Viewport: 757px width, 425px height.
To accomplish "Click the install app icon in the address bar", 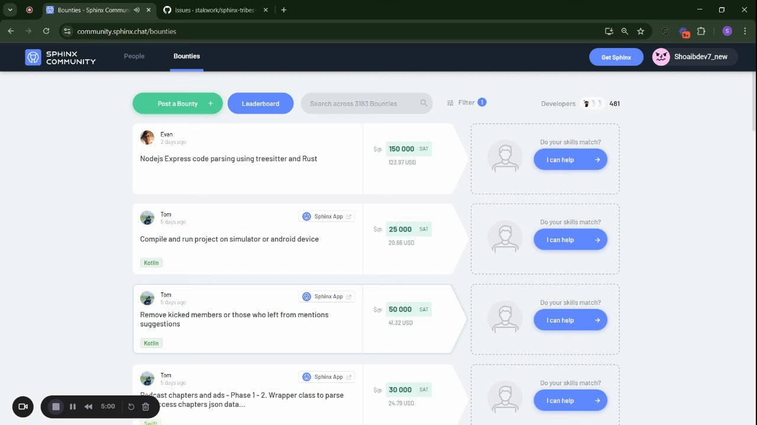I will tap(609, 31).
